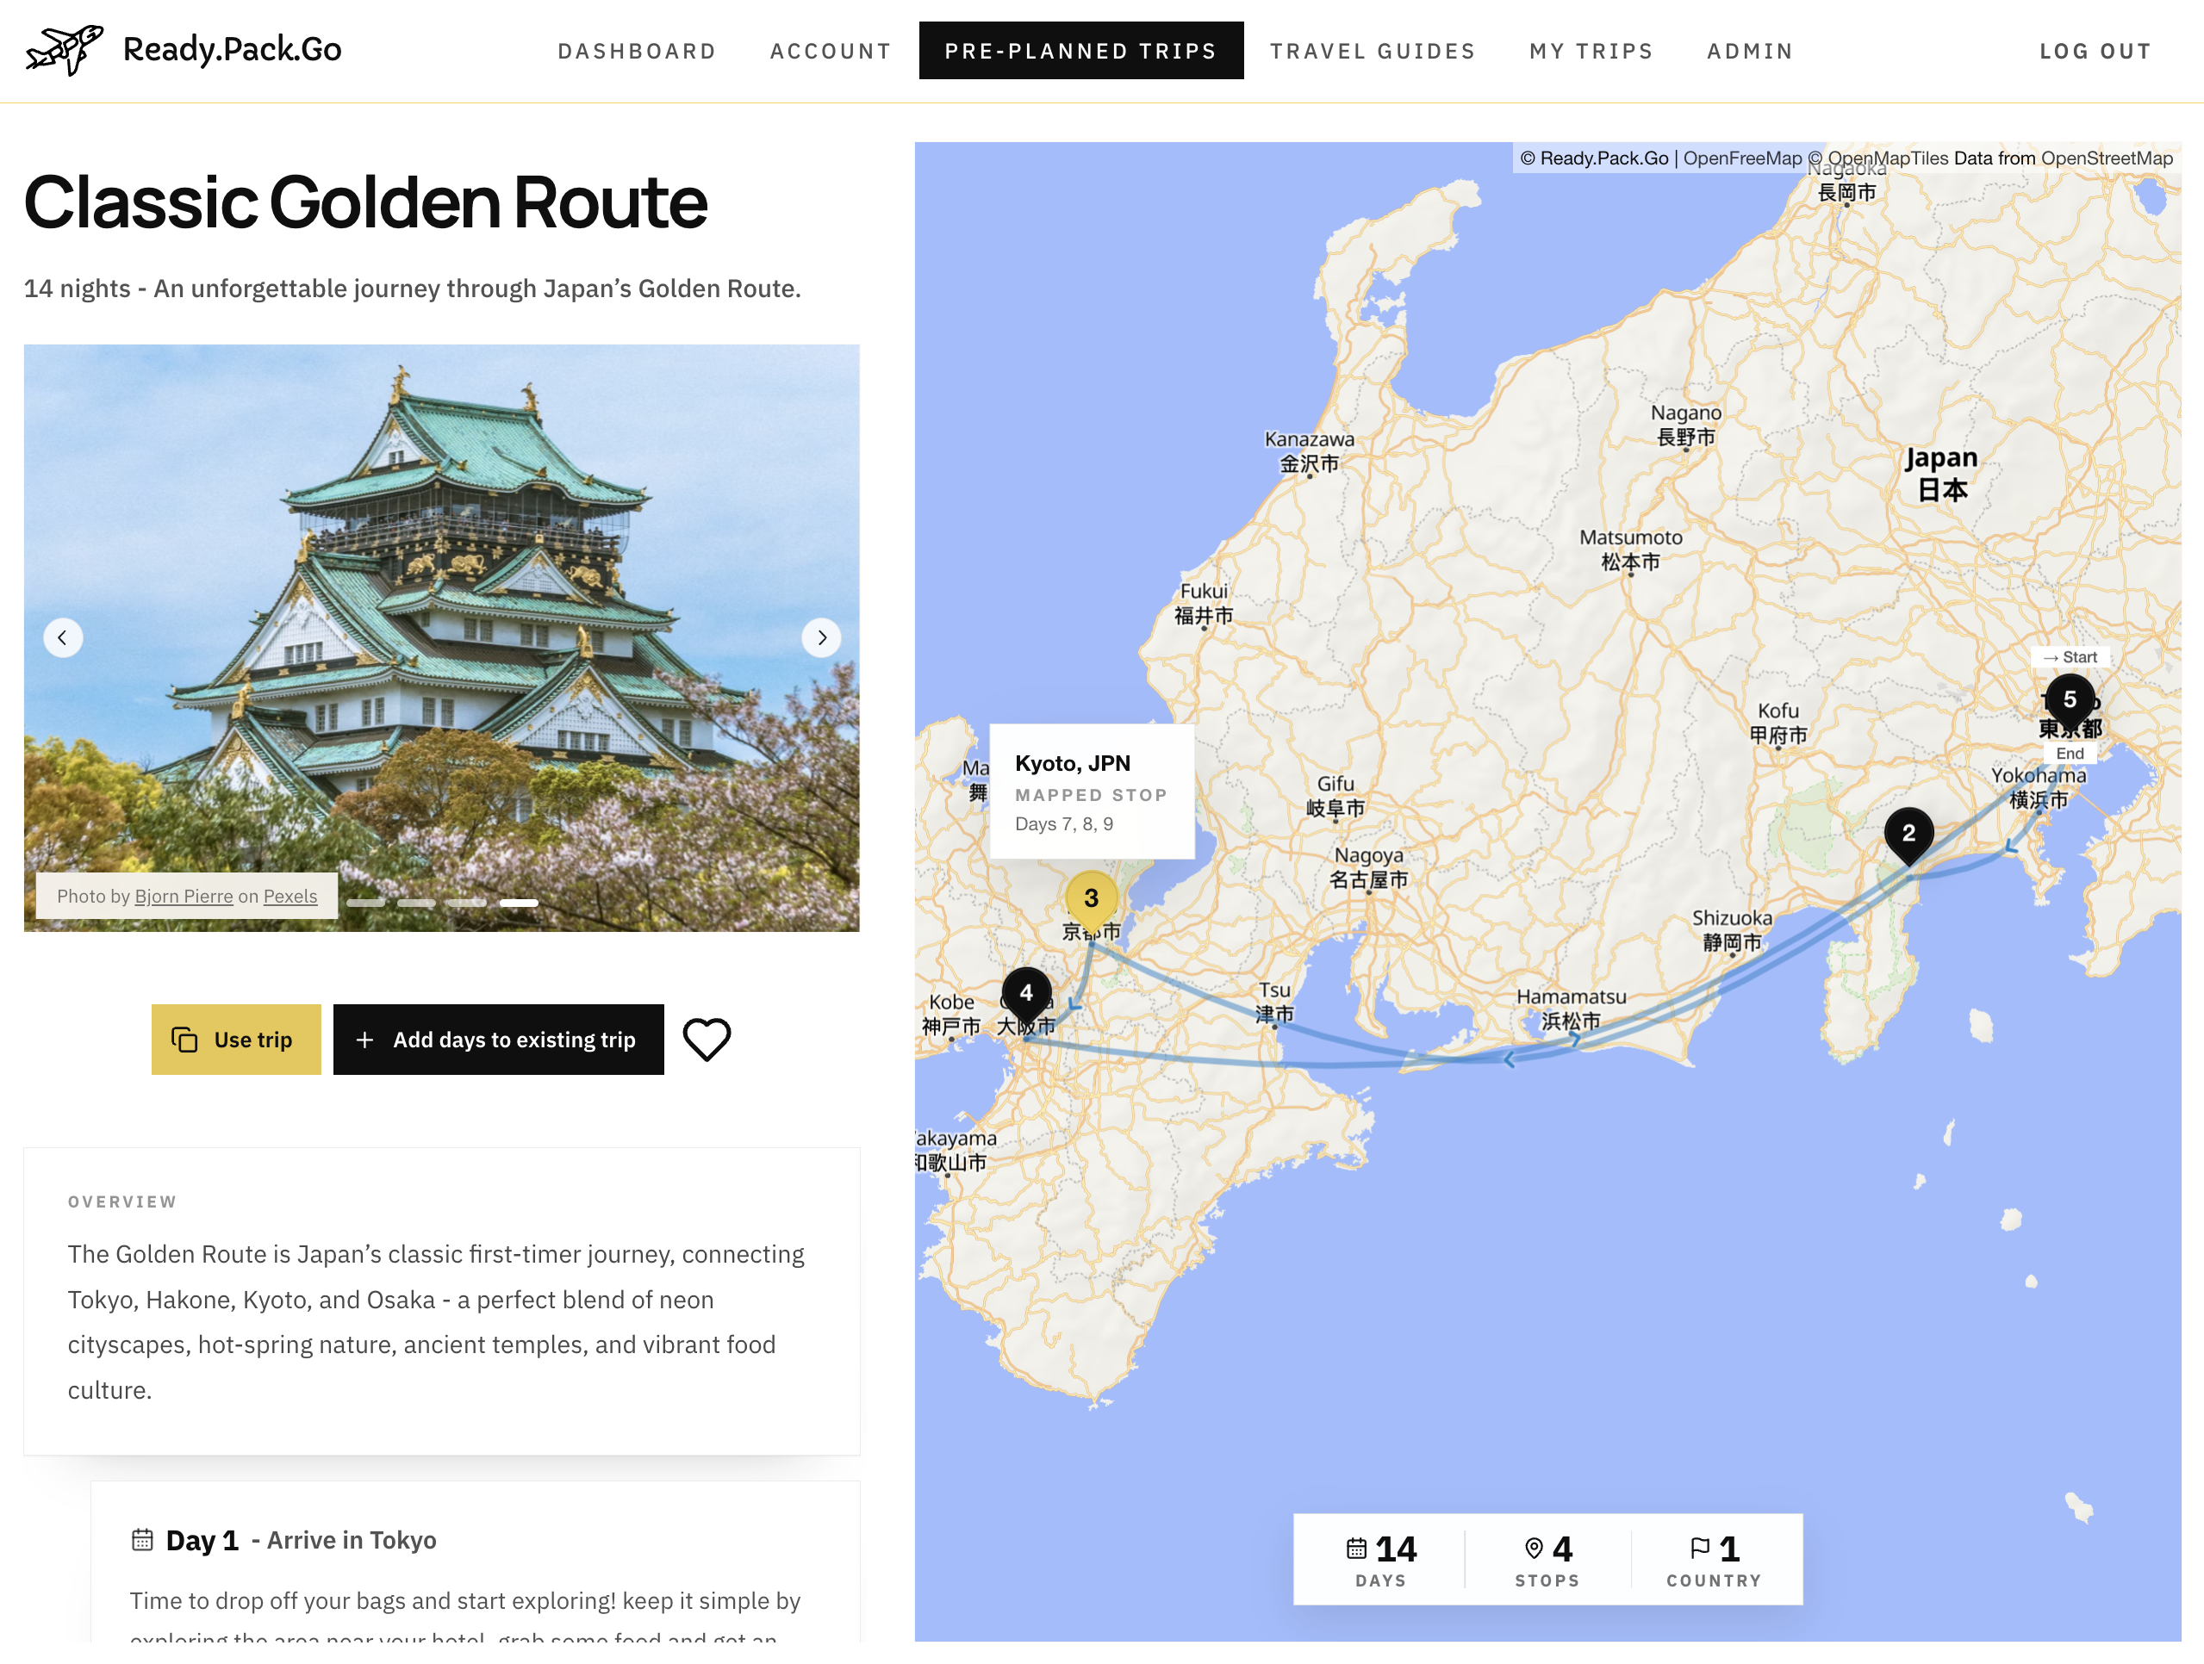This screenshot has height=1664, width=2204.
Task: Click the Yokohama city label on map
Action: click(x=2039, y=788)
